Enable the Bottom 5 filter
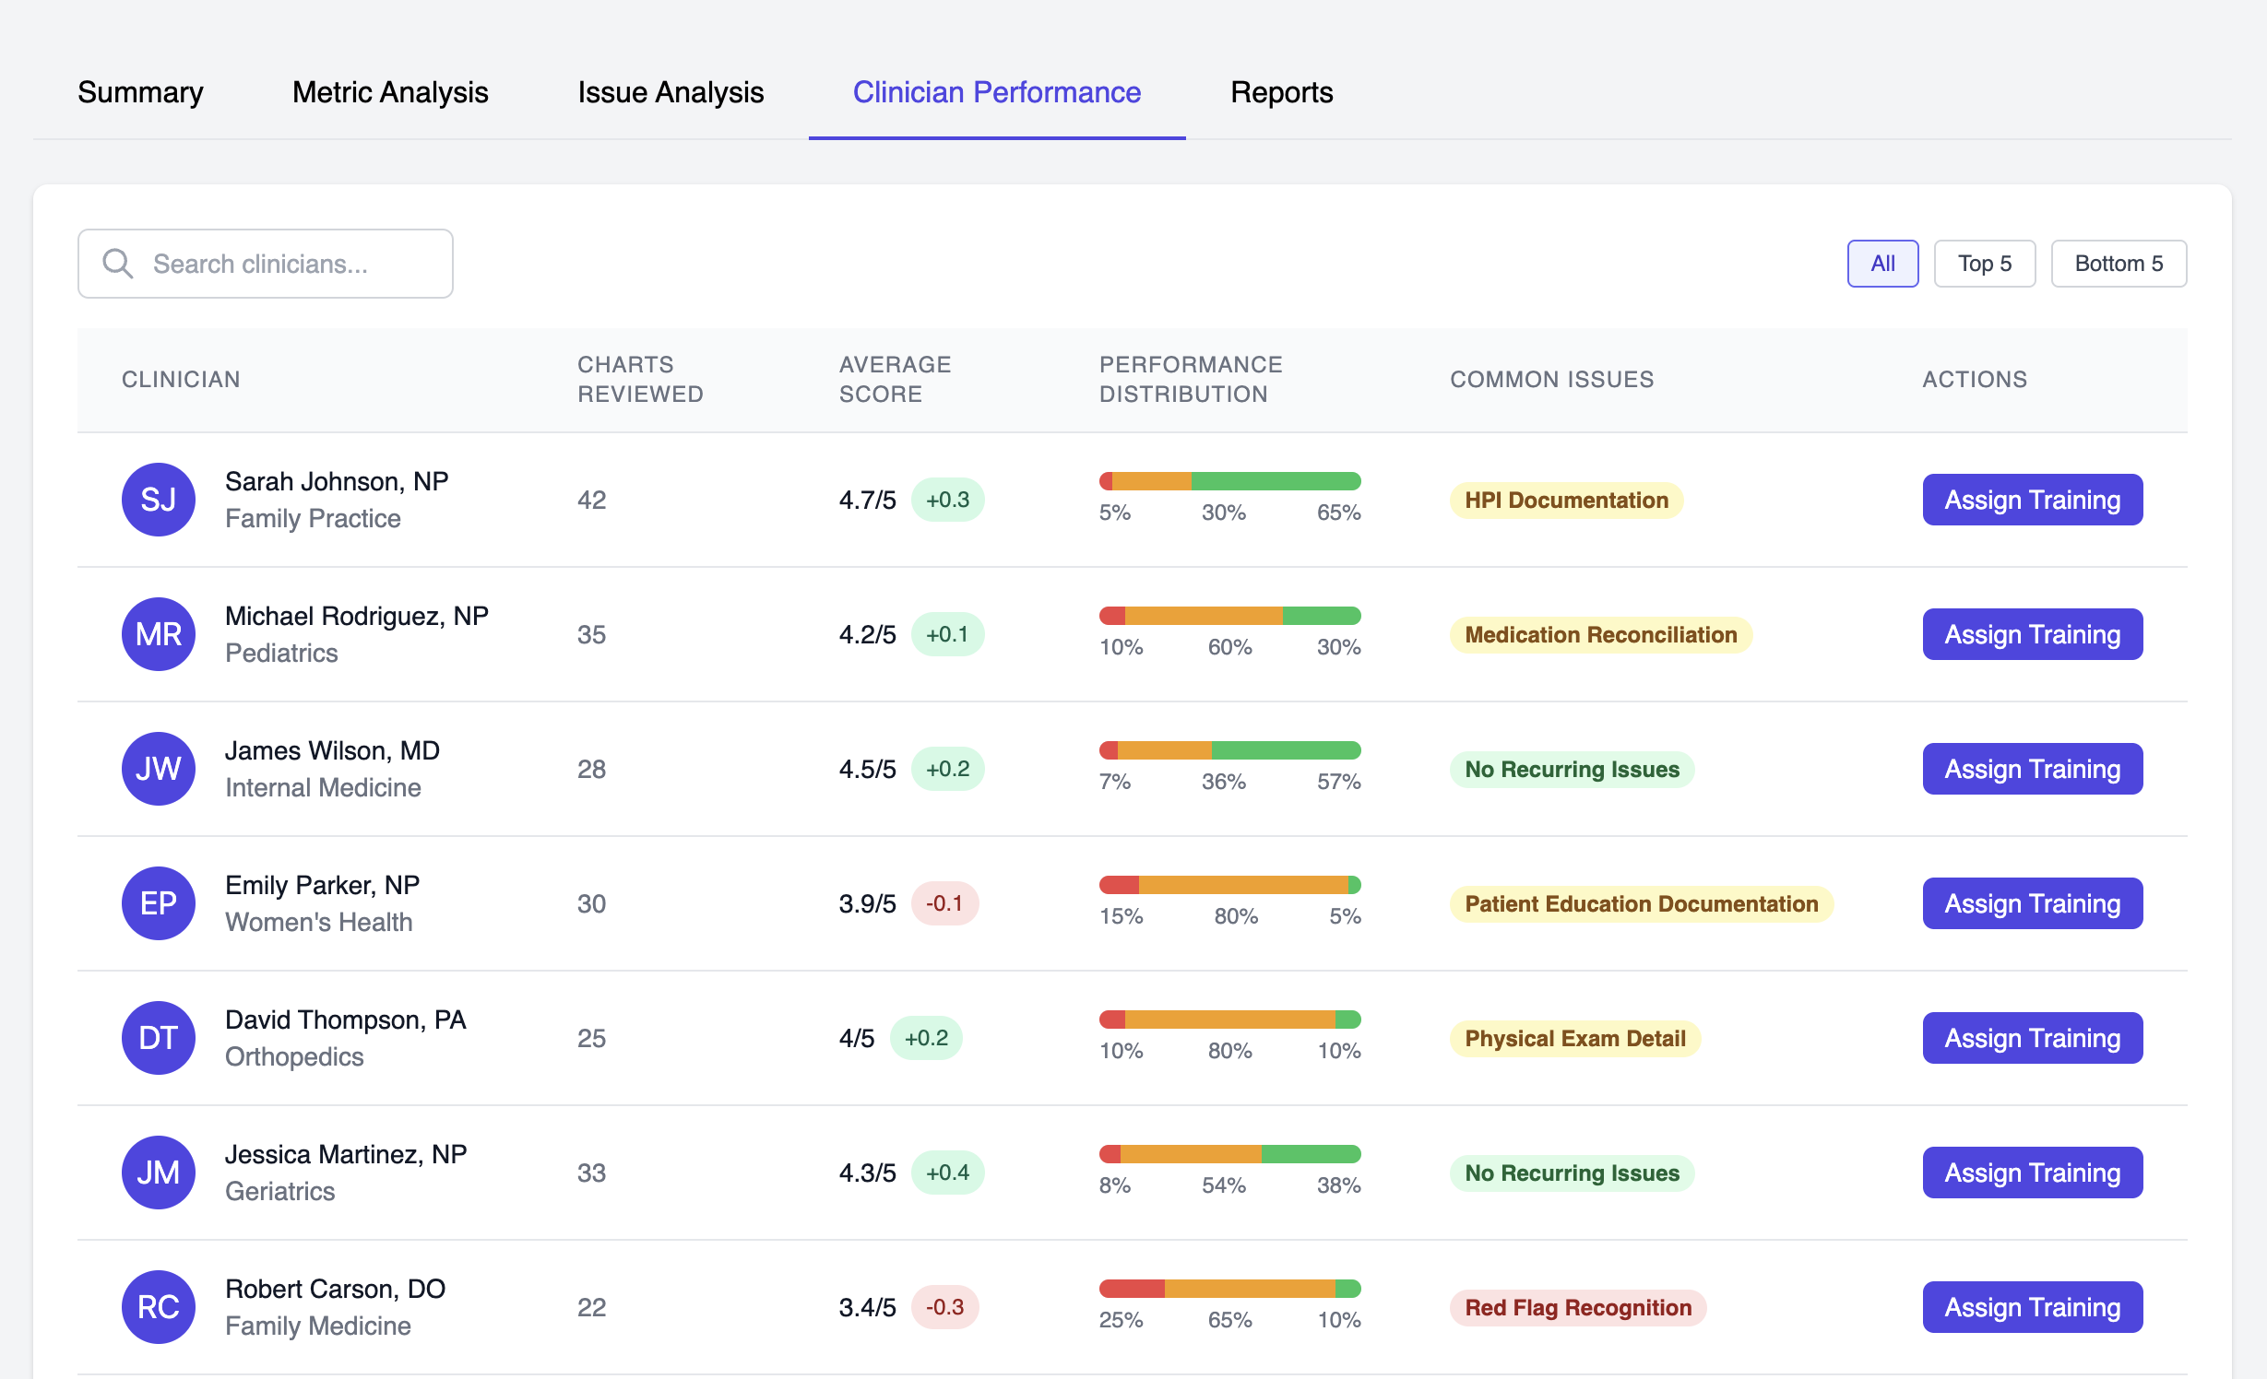This screenshot has height=1379, width=2267. click(x=2118, y=263)
